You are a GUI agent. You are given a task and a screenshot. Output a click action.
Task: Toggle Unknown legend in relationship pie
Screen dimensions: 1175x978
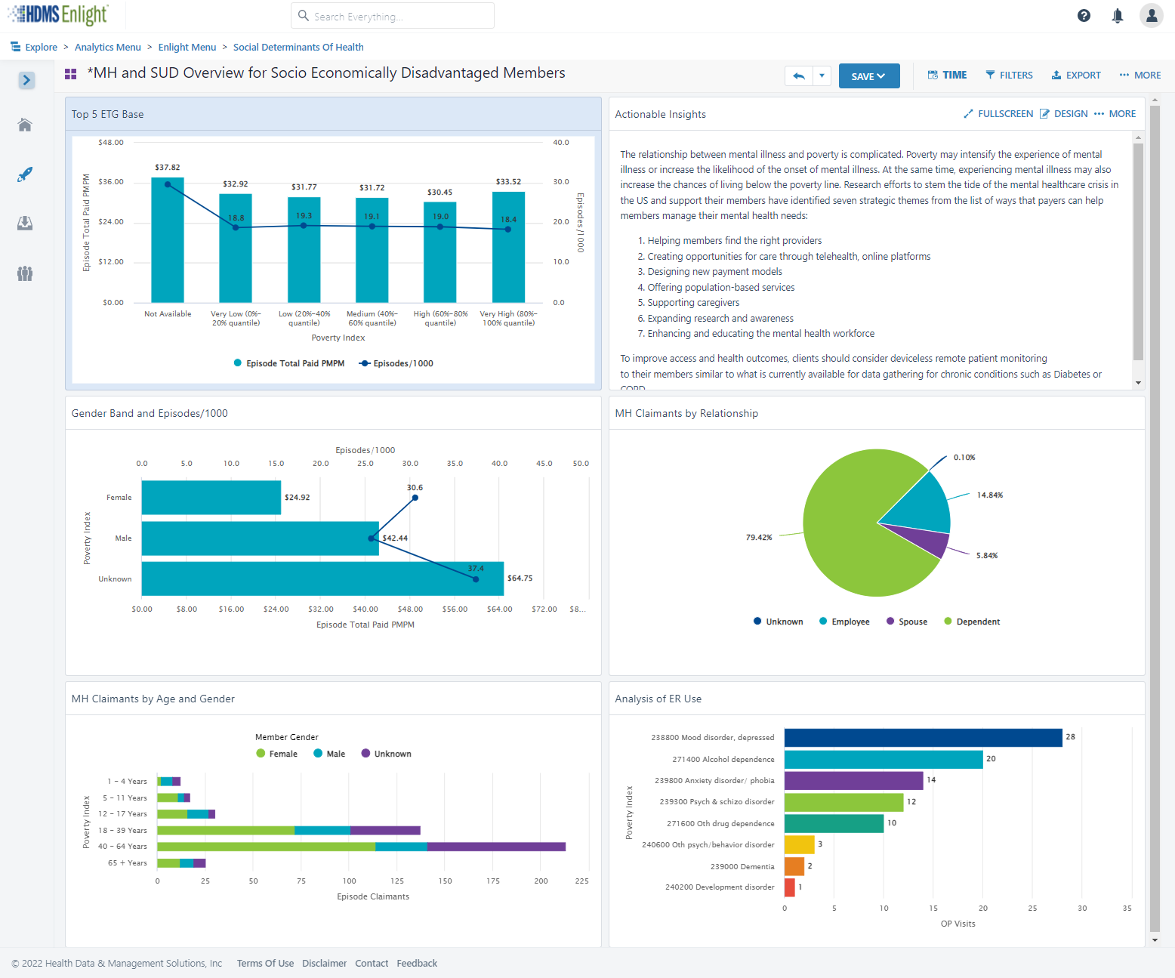click(779, 622)
